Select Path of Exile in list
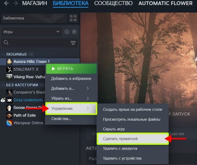 (x=25, y=115)
